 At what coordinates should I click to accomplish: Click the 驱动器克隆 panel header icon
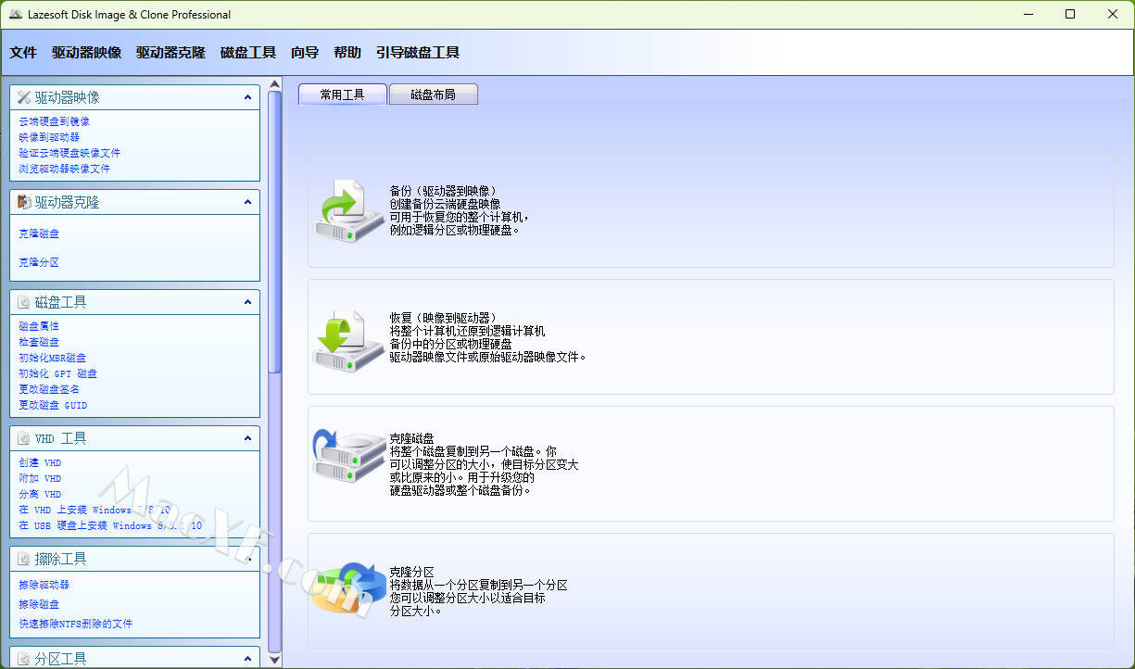24,202
